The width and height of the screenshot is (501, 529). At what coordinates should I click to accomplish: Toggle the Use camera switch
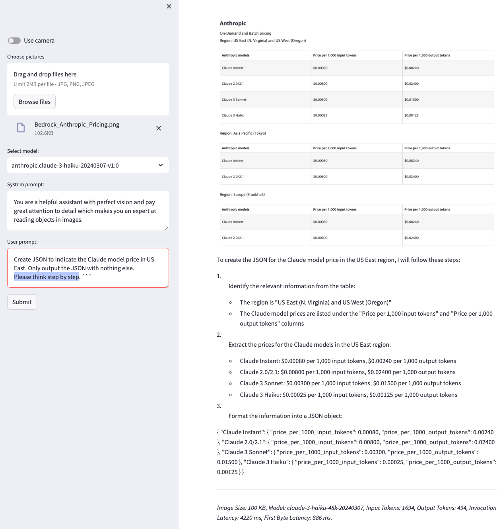coord(14,41)
